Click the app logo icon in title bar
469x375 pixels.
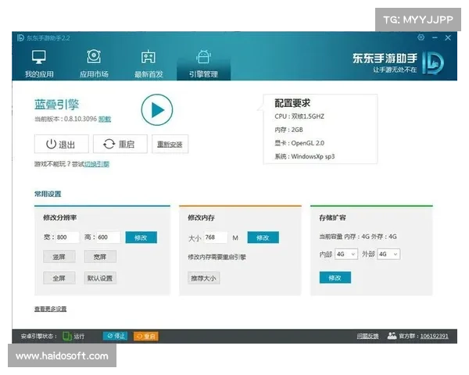pos(20,37)
